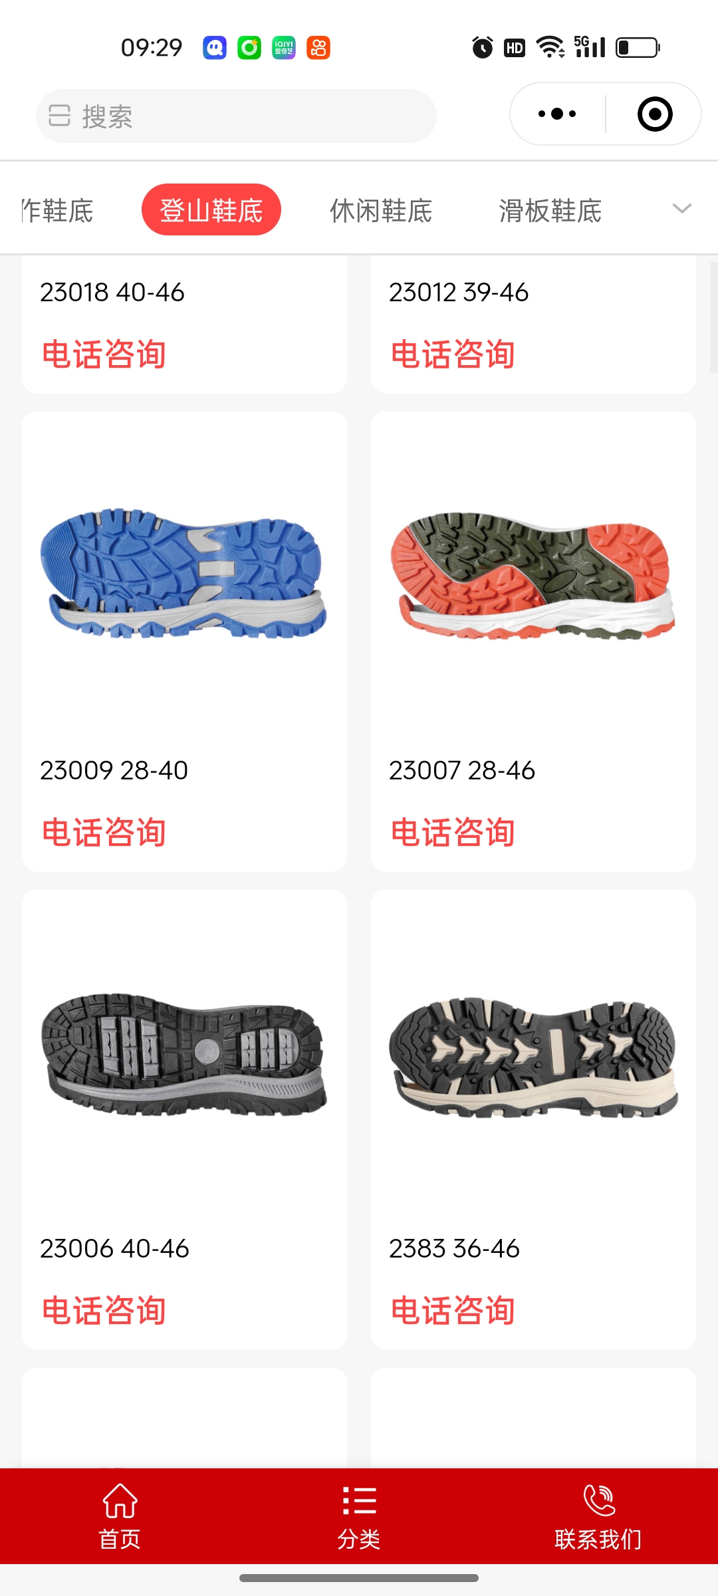Tap 电话咨询 under 23009 28-40

point(104,833)
